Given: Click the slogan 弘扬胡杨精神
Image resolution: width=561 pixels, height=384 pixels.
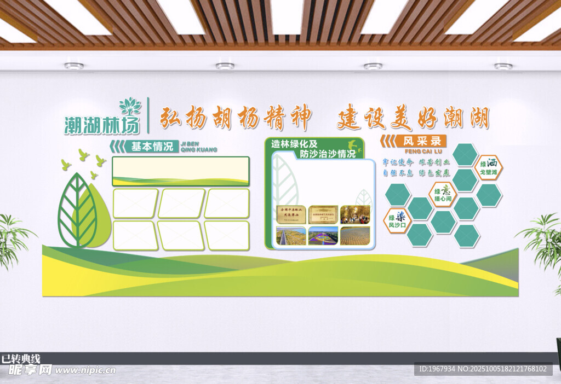Looking at the screenshot, I should coord(235,118).
